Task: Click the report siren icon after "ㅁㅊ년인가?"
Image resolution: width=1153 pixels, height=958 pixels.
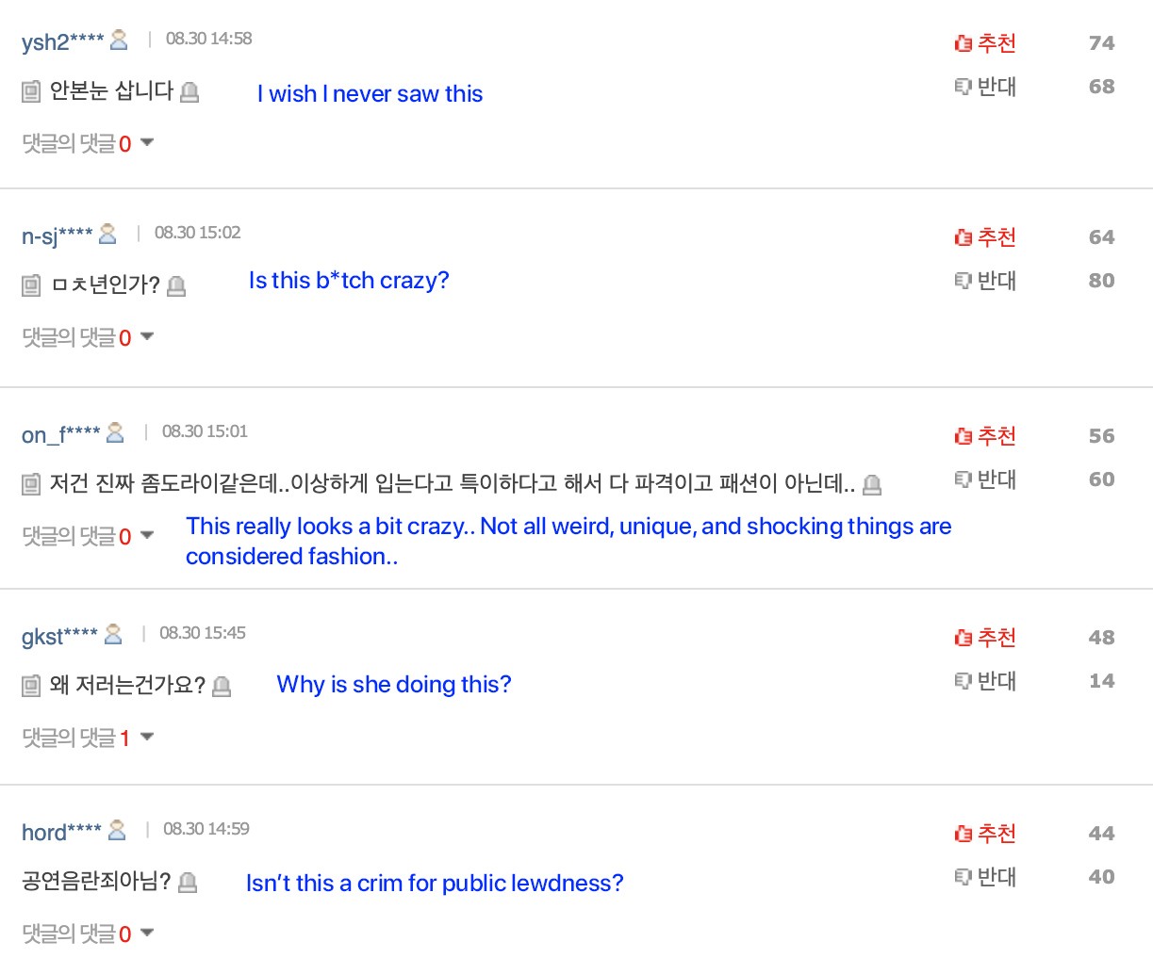Action: pos(176,285)
